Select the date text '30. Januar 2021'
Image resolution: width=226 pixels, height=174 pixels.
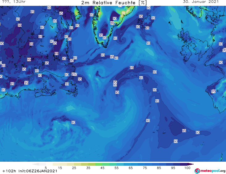pos(201,2)
